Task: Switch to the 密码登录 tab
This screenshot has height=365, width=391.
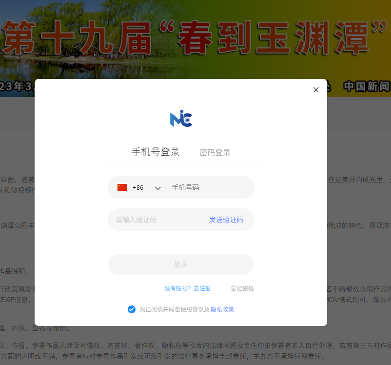Action: pos(215,153)
